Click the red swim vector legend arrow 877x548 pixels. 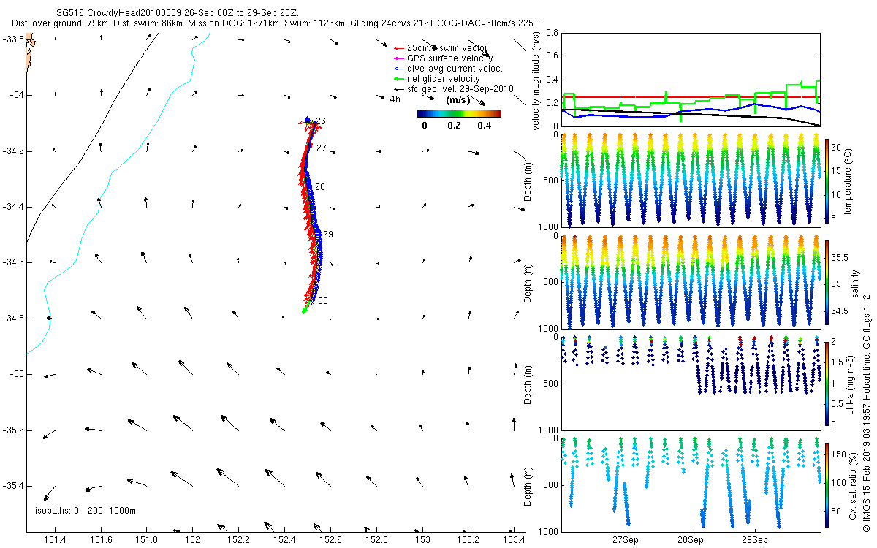(x=398, y=48)
